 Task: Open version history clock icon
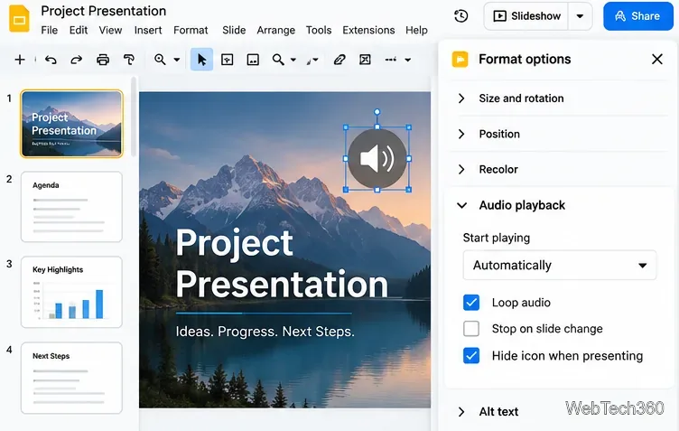(x=460, y=16)
